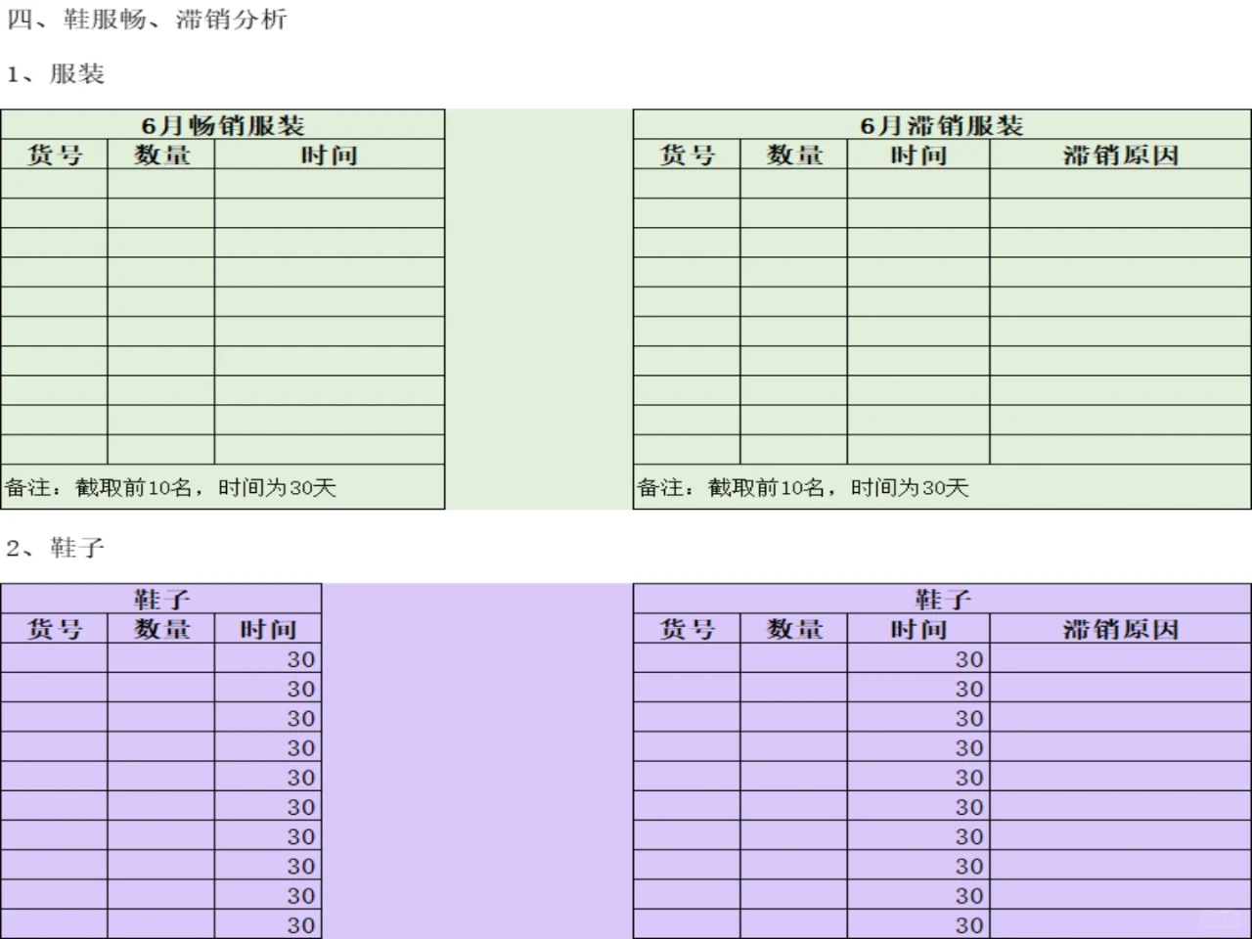Image resolution: width=1252 pixels, height=939 pixels.
Task: Click the 备注 note under 6月畅销服装 table
Action: coord(170,487)
